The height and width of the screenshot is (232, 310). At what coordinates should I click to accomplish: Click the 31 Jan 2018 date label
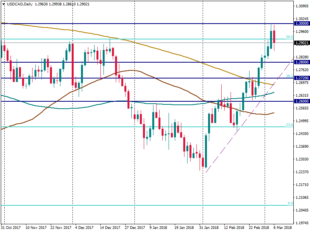[x=209, y=228]
